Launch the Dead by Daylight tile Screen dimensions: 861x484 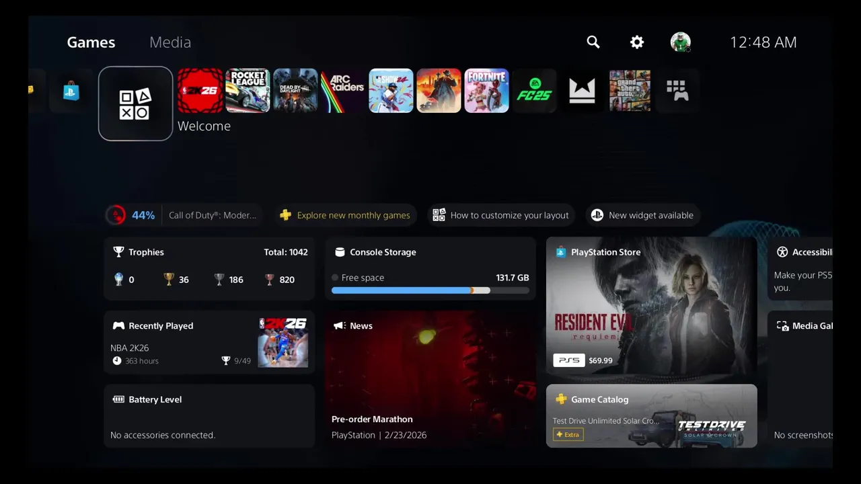[295, 90]
